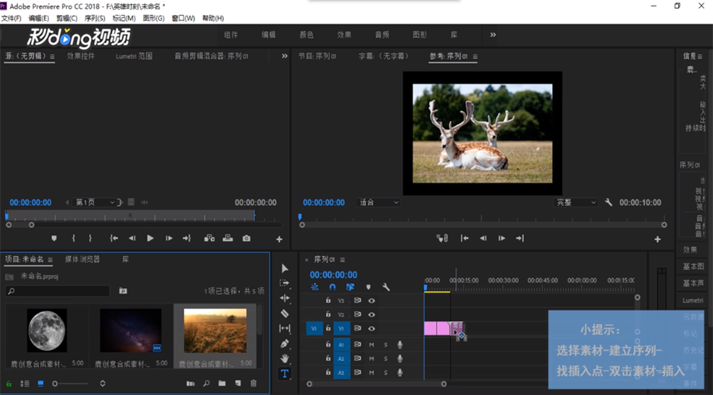Viewport: 713px width, 395px height.
Task: Select the Razor tool
Action: tap(285, 313)
